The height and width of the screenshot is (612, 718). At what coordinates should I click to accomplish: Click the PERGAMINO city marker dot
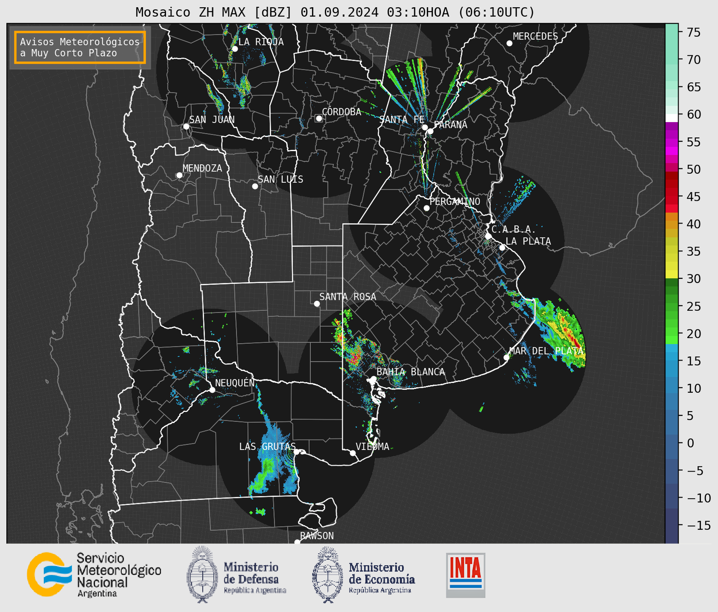click(x=426, y=208)
